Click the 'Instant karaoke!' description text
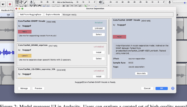The width and height of the screenshot is (187, 107). pyautogui.click(x=142, y=49)
